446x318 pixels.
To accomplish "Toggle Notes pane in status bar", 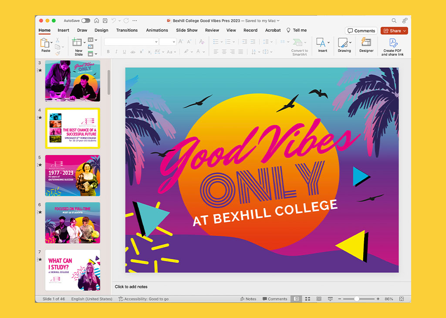I will click(248, 299).
